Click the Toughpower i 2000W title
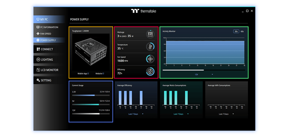This screenshot has width=289, height=137. (x=81, y=31)
